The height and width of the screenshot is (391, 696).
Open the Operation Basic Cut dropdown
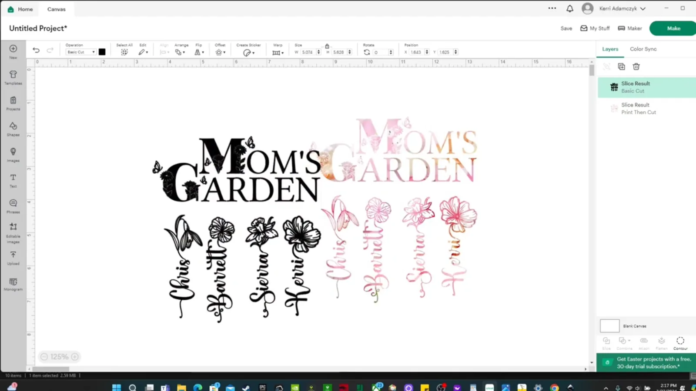click(80, 52)
